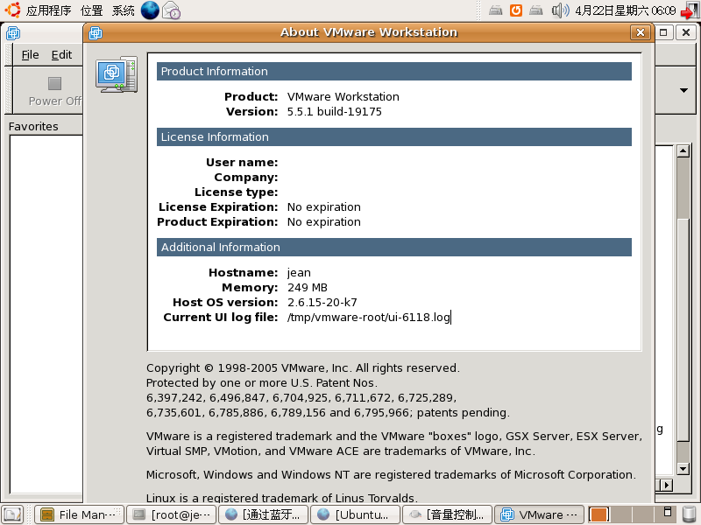Maximize the VMware main window
701x525 pixels.
[x=663, y=32]
